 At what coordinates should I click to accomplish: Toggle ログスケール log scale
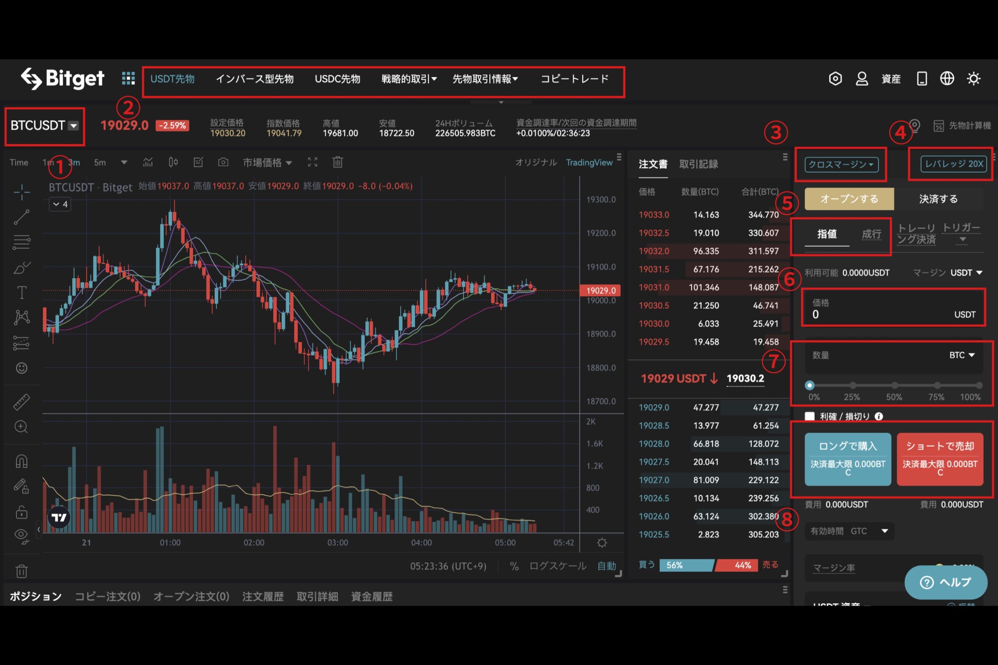558,566
